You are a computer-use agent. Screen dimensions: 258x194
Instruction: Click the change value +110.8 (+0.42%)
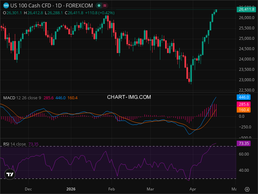tap(100, 13)
